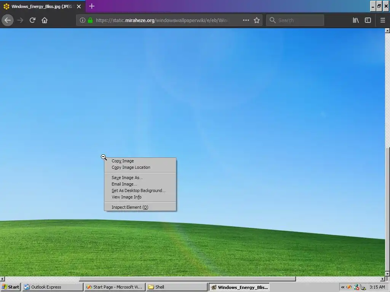The width and height of the screenshot is (390, 292).
Task: Reload the current page
Action: pyautogui.click(x=32, y=20)
